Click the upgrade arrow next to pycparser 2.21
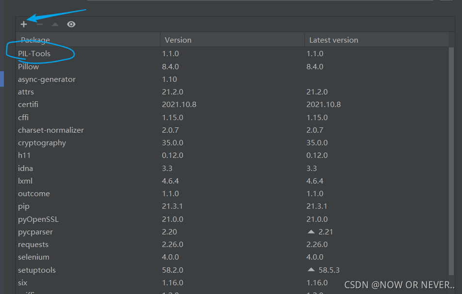This screenshot has height=294, width=462. click(x=310, y=232)
